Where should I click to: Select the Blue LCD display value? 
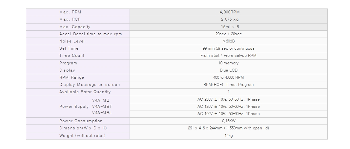click(229, 70)
